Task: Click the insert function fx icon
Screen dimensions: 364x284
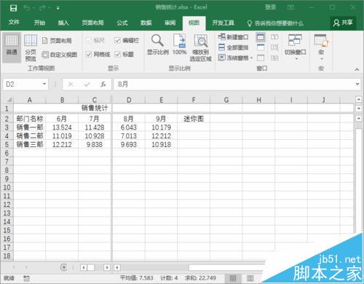Action: 103,84
